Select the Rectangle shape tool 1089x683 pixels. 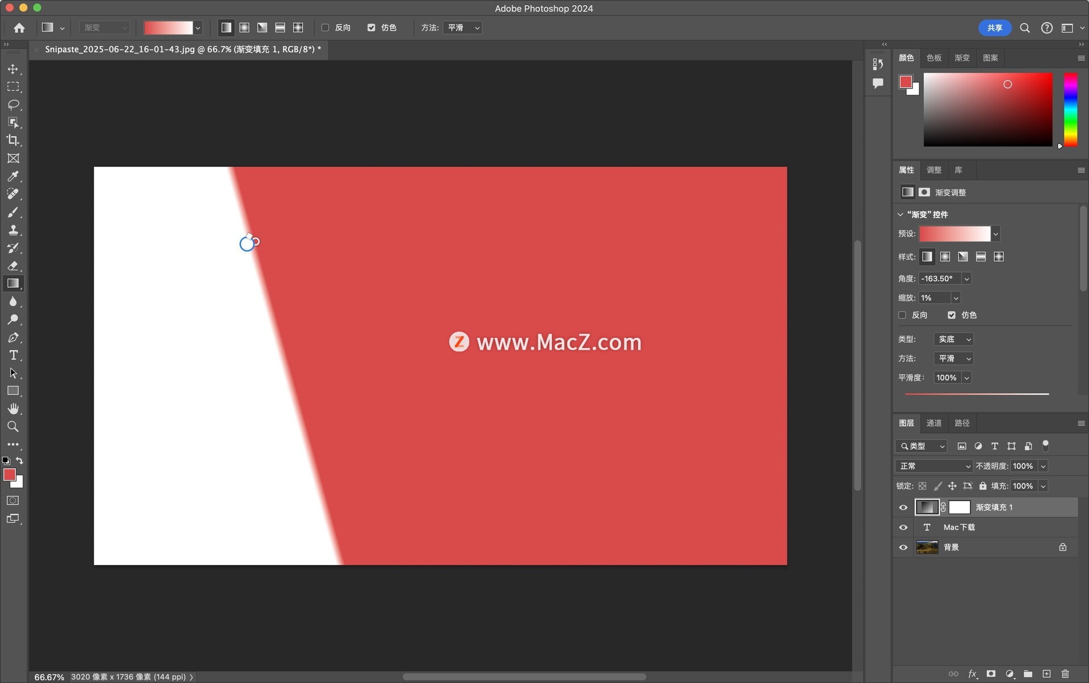[x=13, y=391]
